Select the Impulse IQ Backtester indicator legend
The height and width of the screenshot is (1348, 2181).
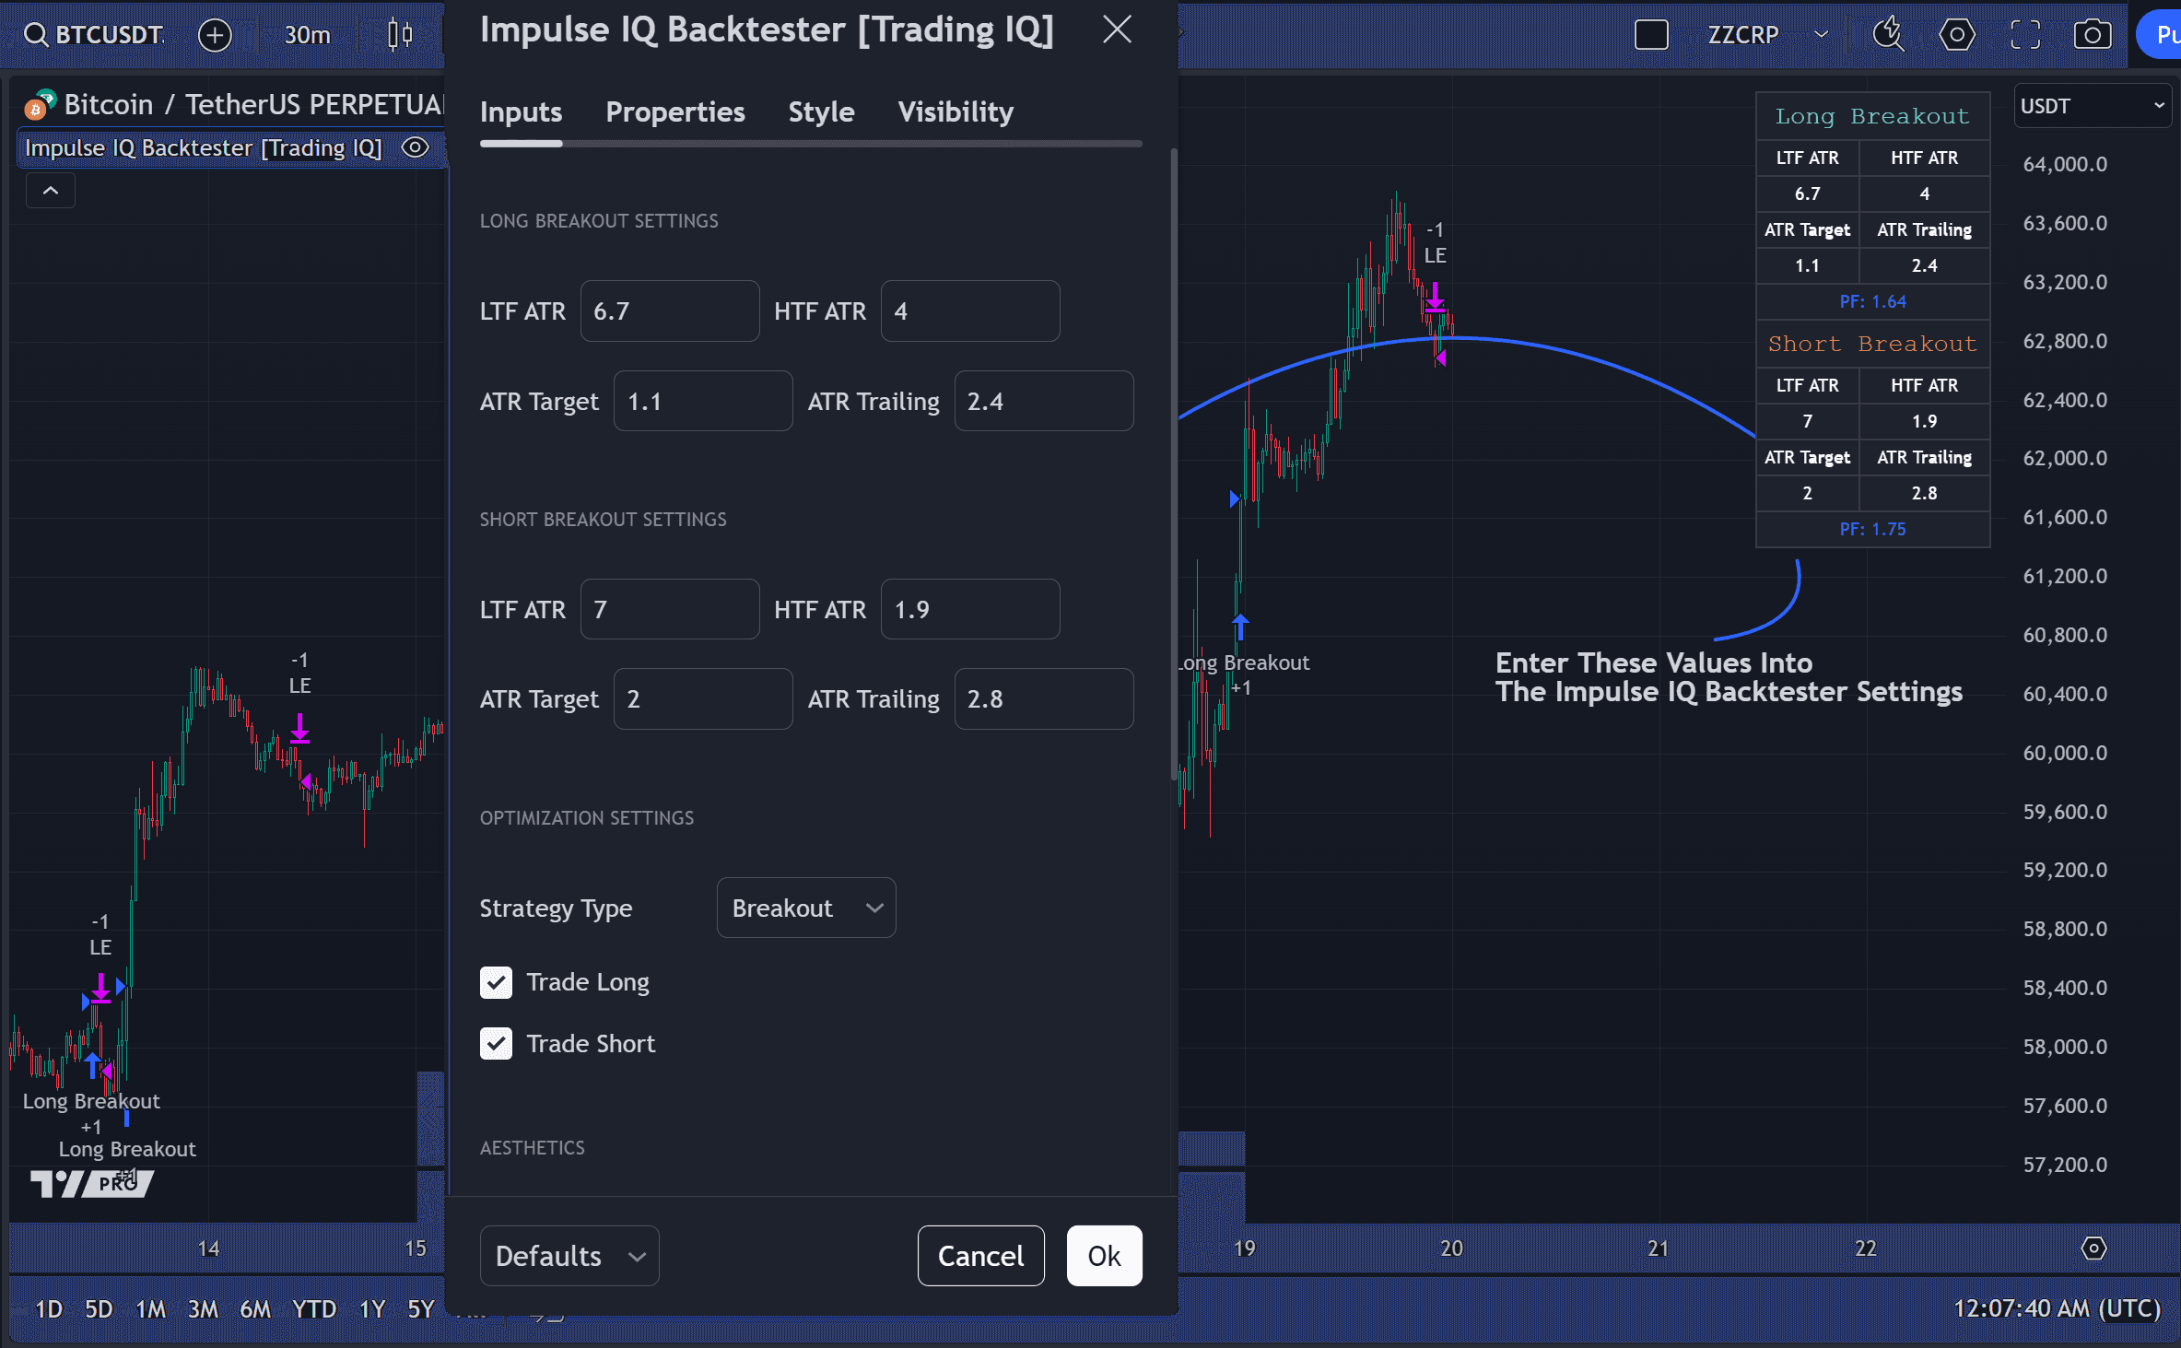(203, 147)
